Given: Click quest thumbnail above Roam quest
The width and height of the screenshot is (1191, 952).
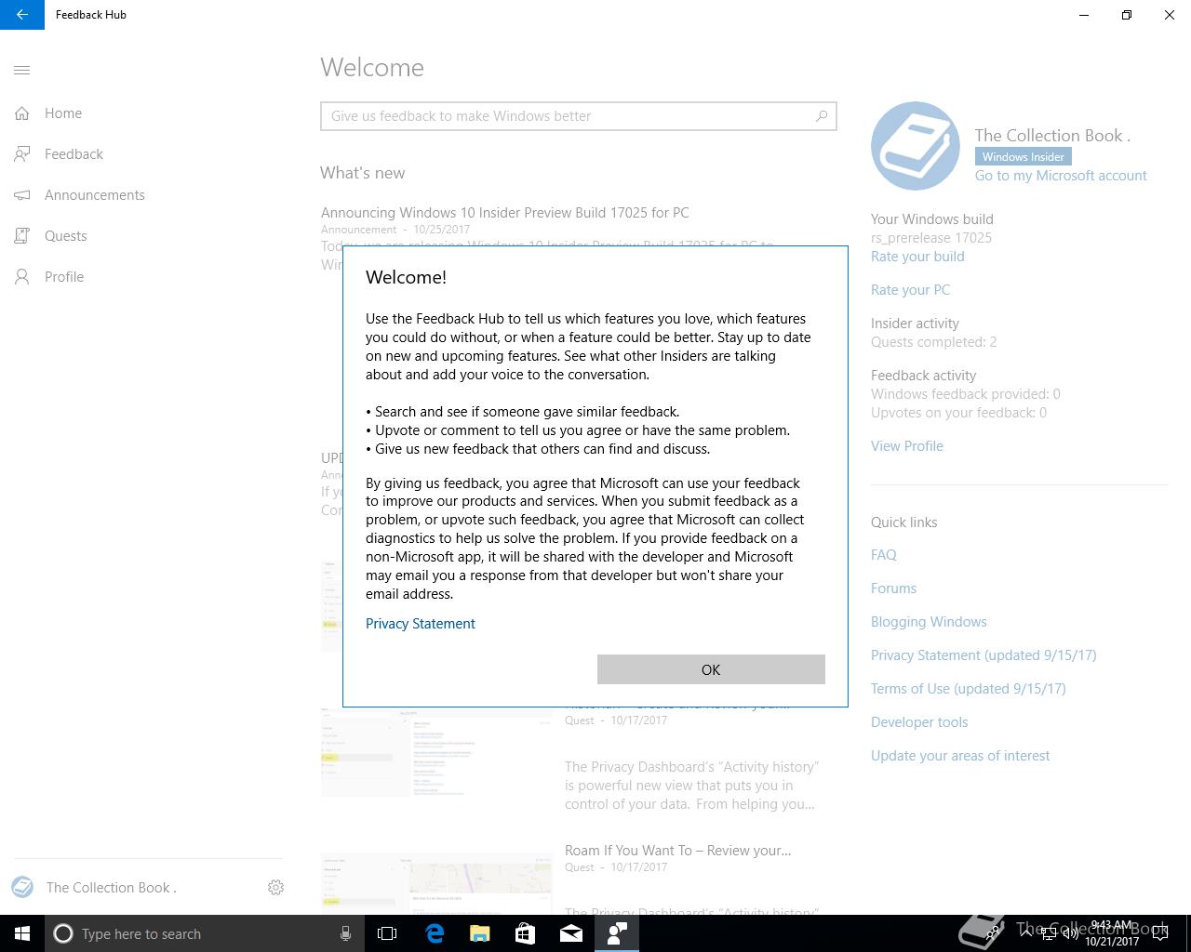Looking at the screenshot, I should [436, 752].
